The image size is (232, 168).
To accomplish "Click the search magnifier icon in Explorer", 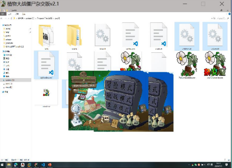I will [228, 18].
